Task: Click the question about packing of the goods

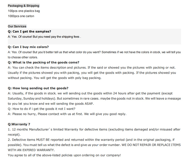Action: [x=44, y=62]
